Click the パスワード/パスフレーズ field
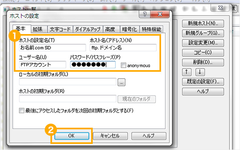This screenshot has height=150, width=240. click(93, 65)
